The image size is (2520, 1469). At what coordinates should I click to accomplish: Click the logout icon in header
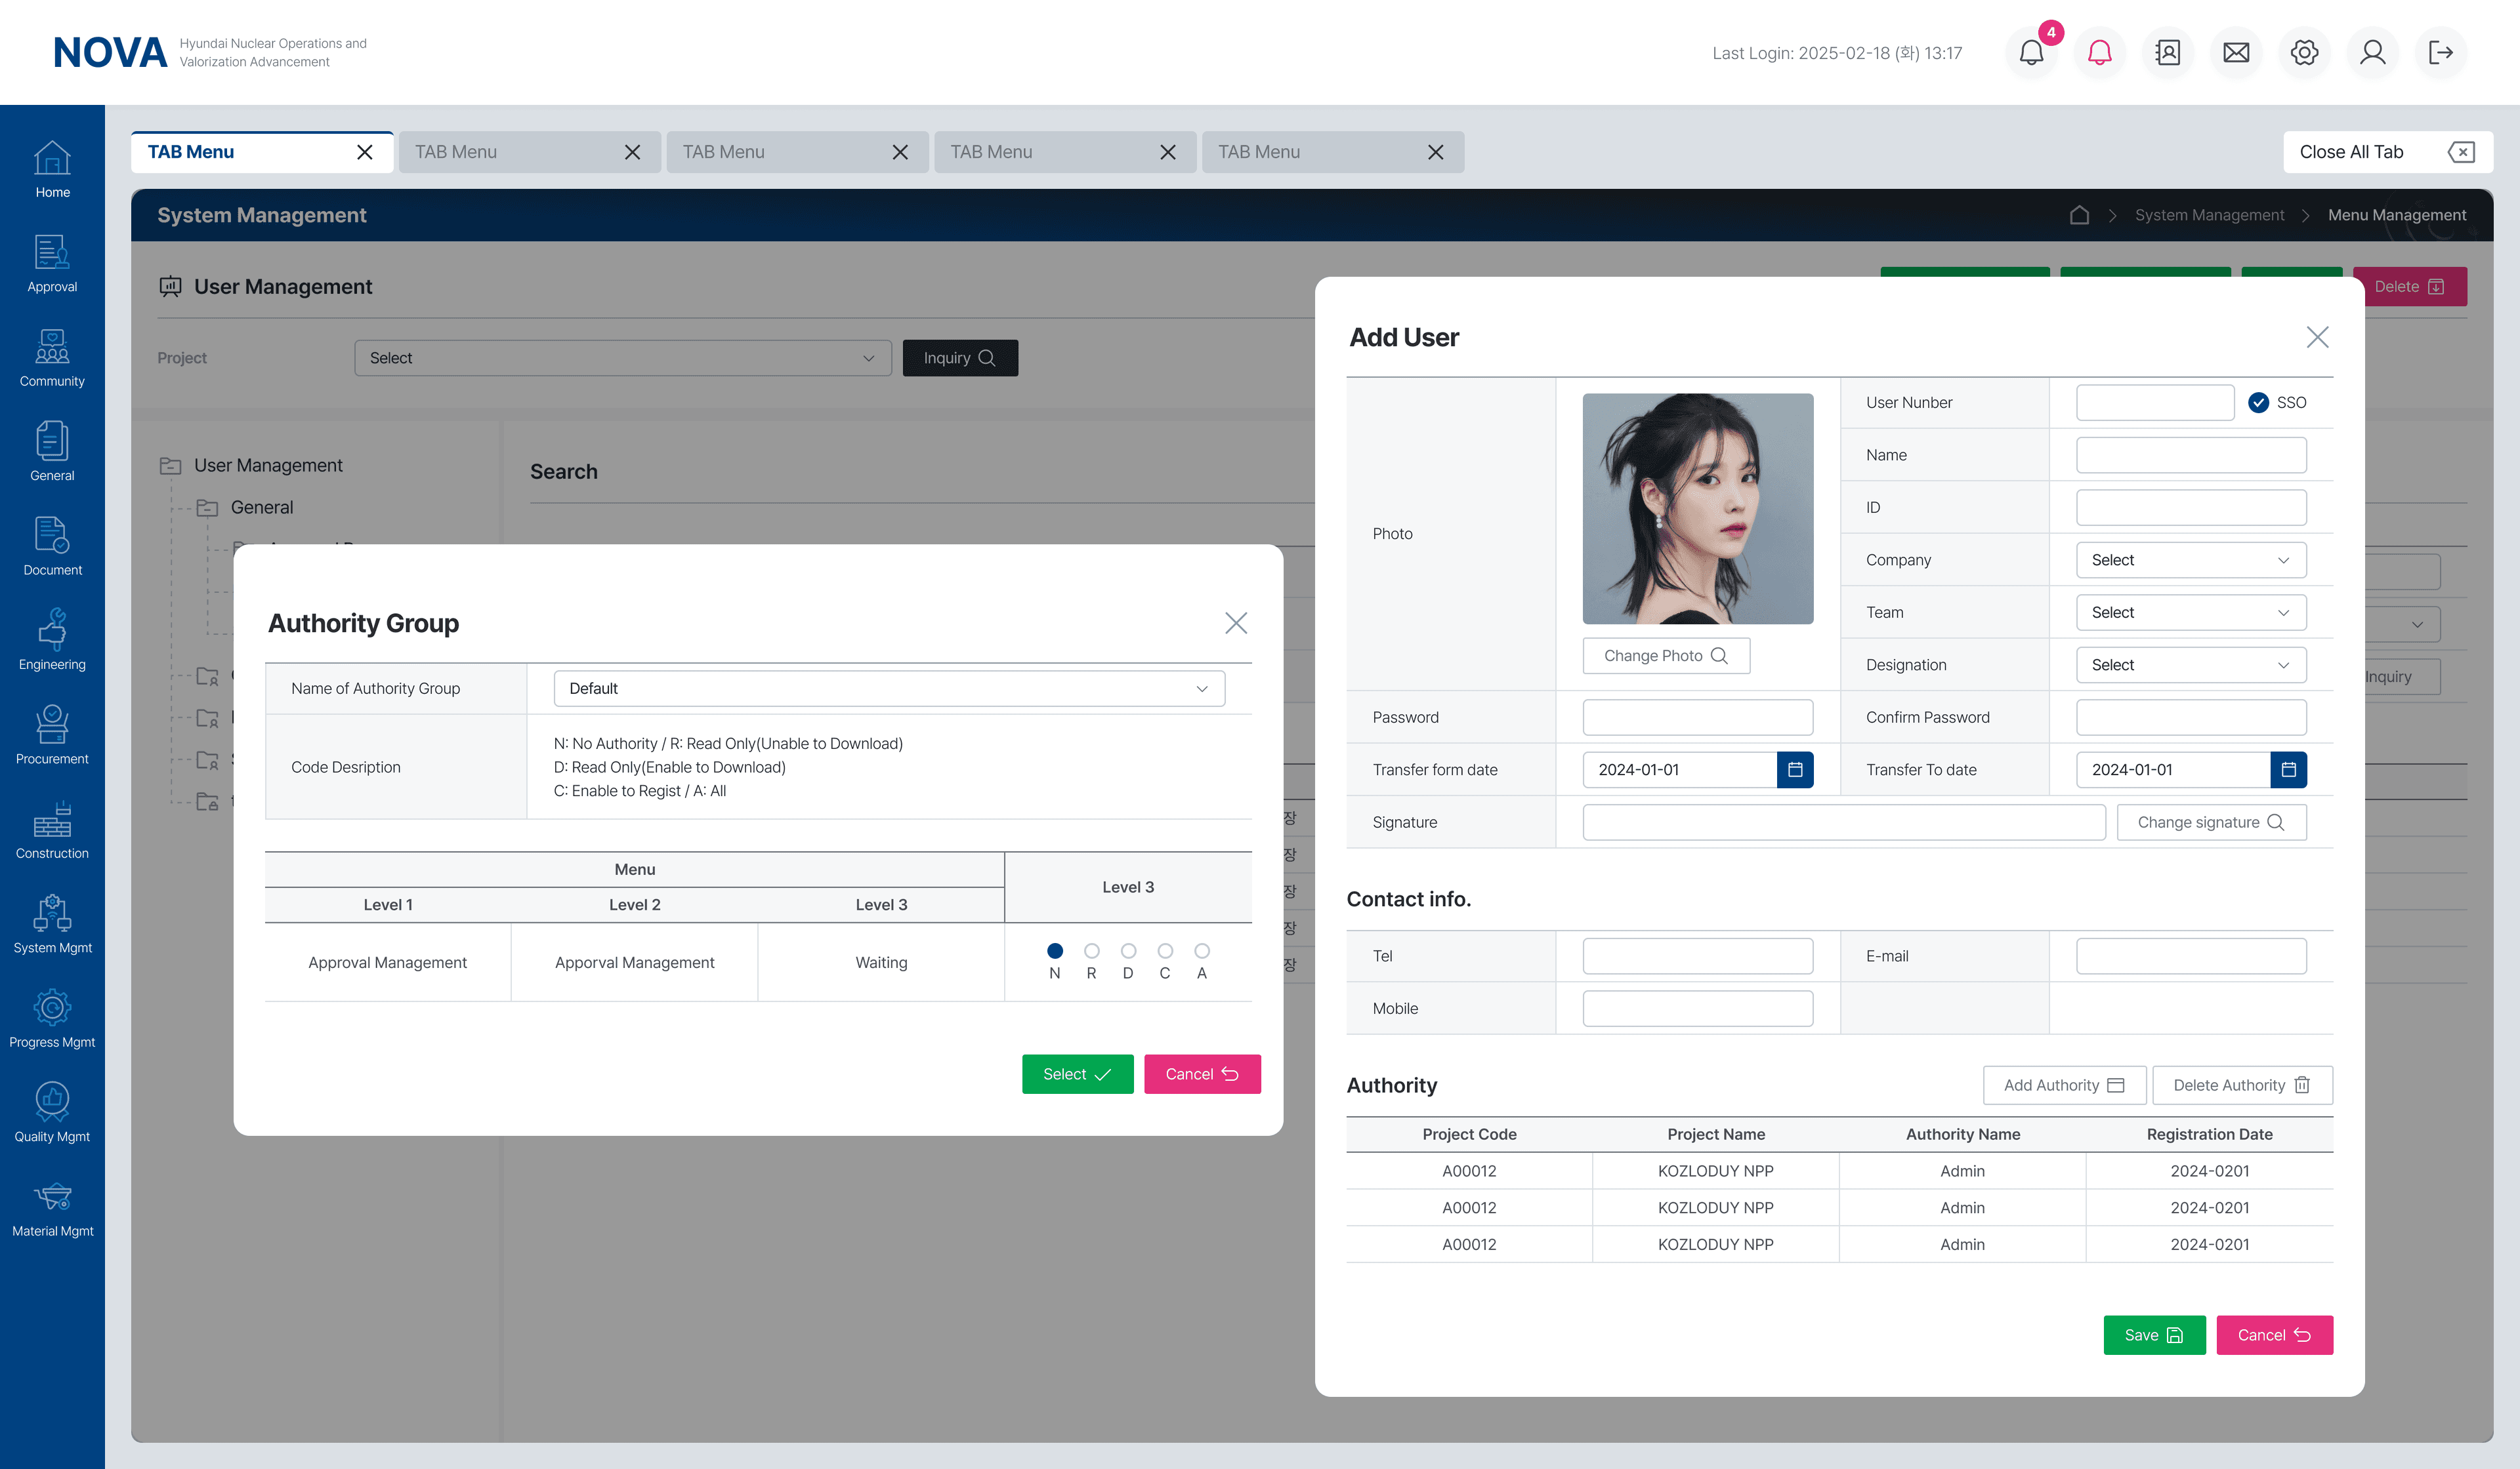[x=2440, y=53]
